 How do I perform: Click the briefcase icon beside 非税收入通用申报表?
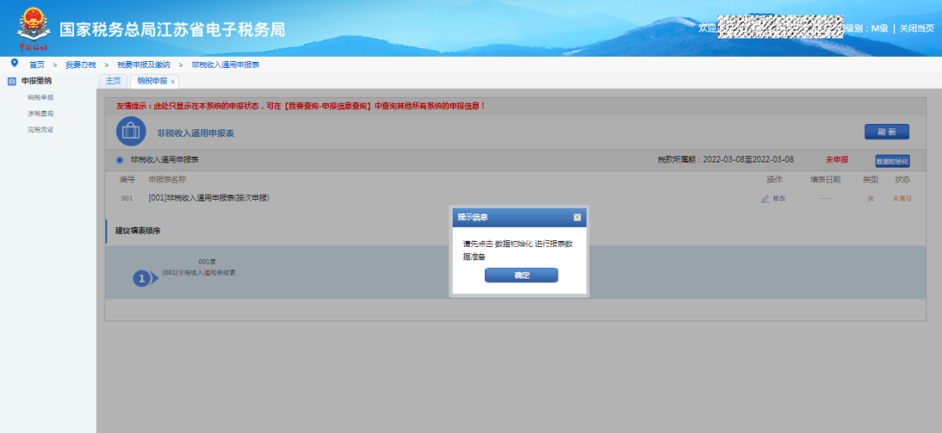(x=131, y=132)
